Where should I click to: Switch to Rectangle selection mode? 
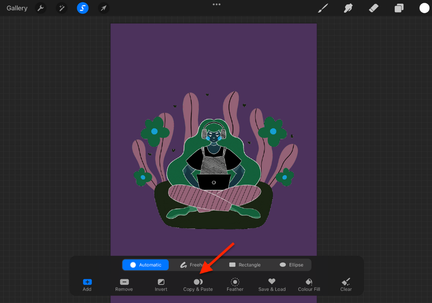[x=245, y=265]
